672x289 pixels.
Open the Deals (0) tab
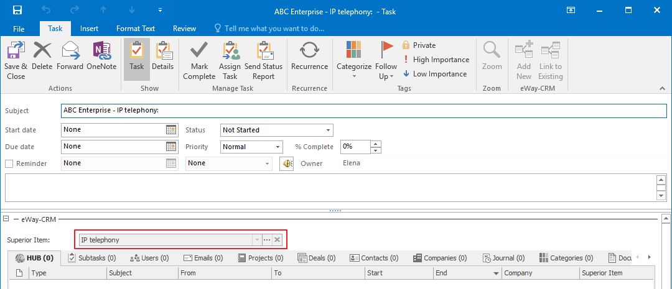[316, 258]
